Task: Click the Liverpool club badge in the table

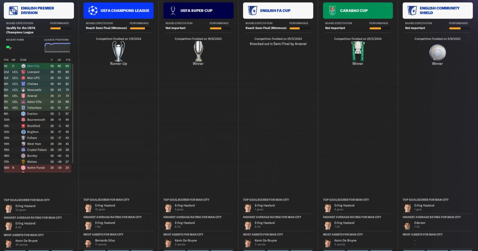Action: pos(23,72)
